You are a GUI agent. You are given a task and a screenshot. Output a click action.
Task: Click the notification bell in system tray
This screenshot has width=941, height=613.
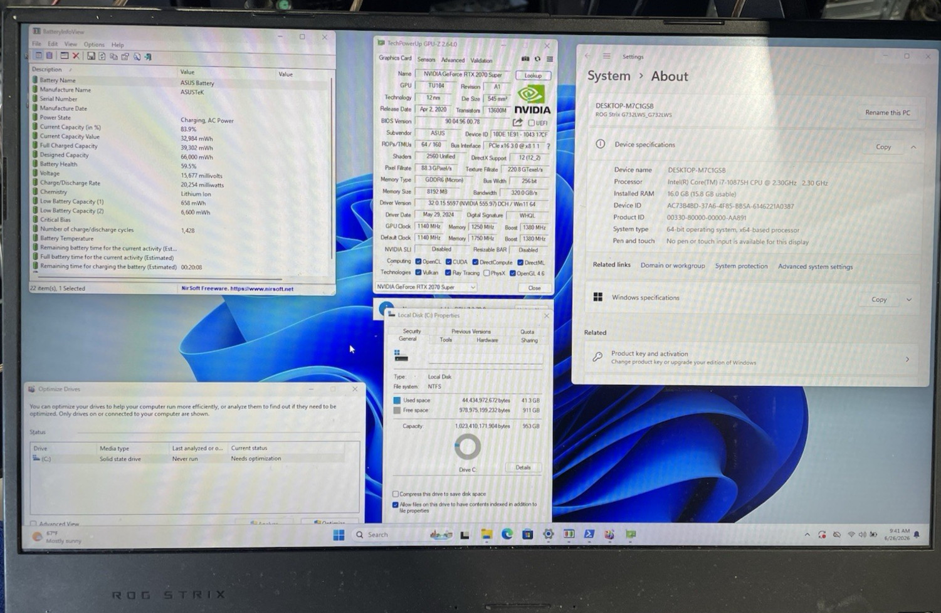point(917,535)
